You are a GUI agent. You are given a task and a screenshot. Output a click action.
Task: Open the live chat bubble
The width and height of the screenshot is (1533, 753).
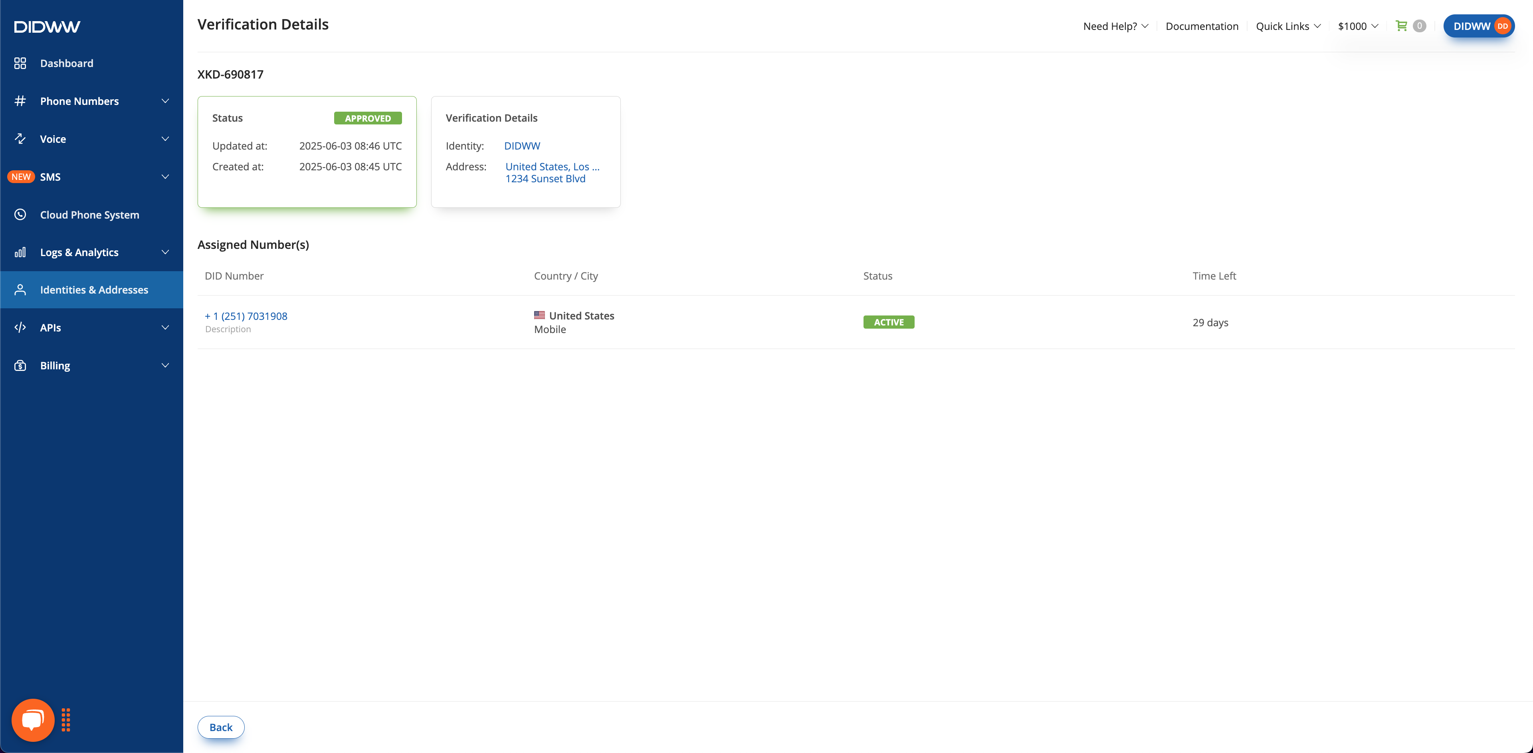[x=33, y=720]
